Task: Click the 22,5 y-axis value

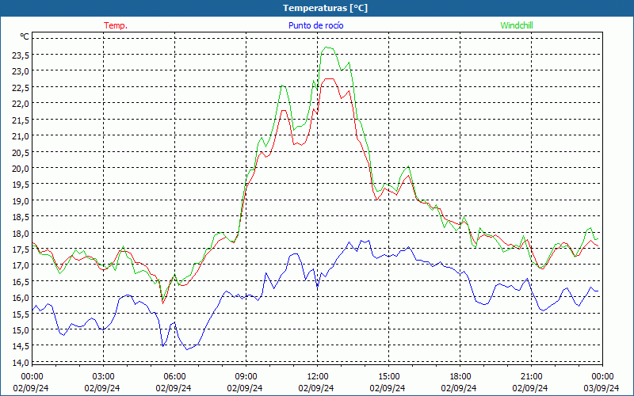Action: click(x=21, y=88)
